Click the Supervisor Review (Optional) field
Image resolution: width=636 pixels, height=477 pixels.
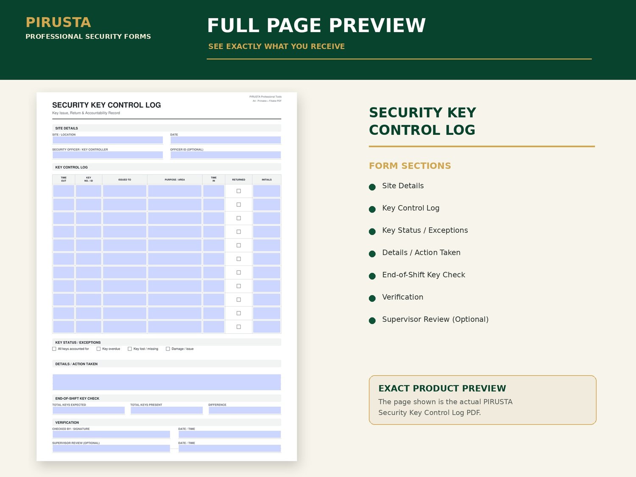click(x=111, y=449)
